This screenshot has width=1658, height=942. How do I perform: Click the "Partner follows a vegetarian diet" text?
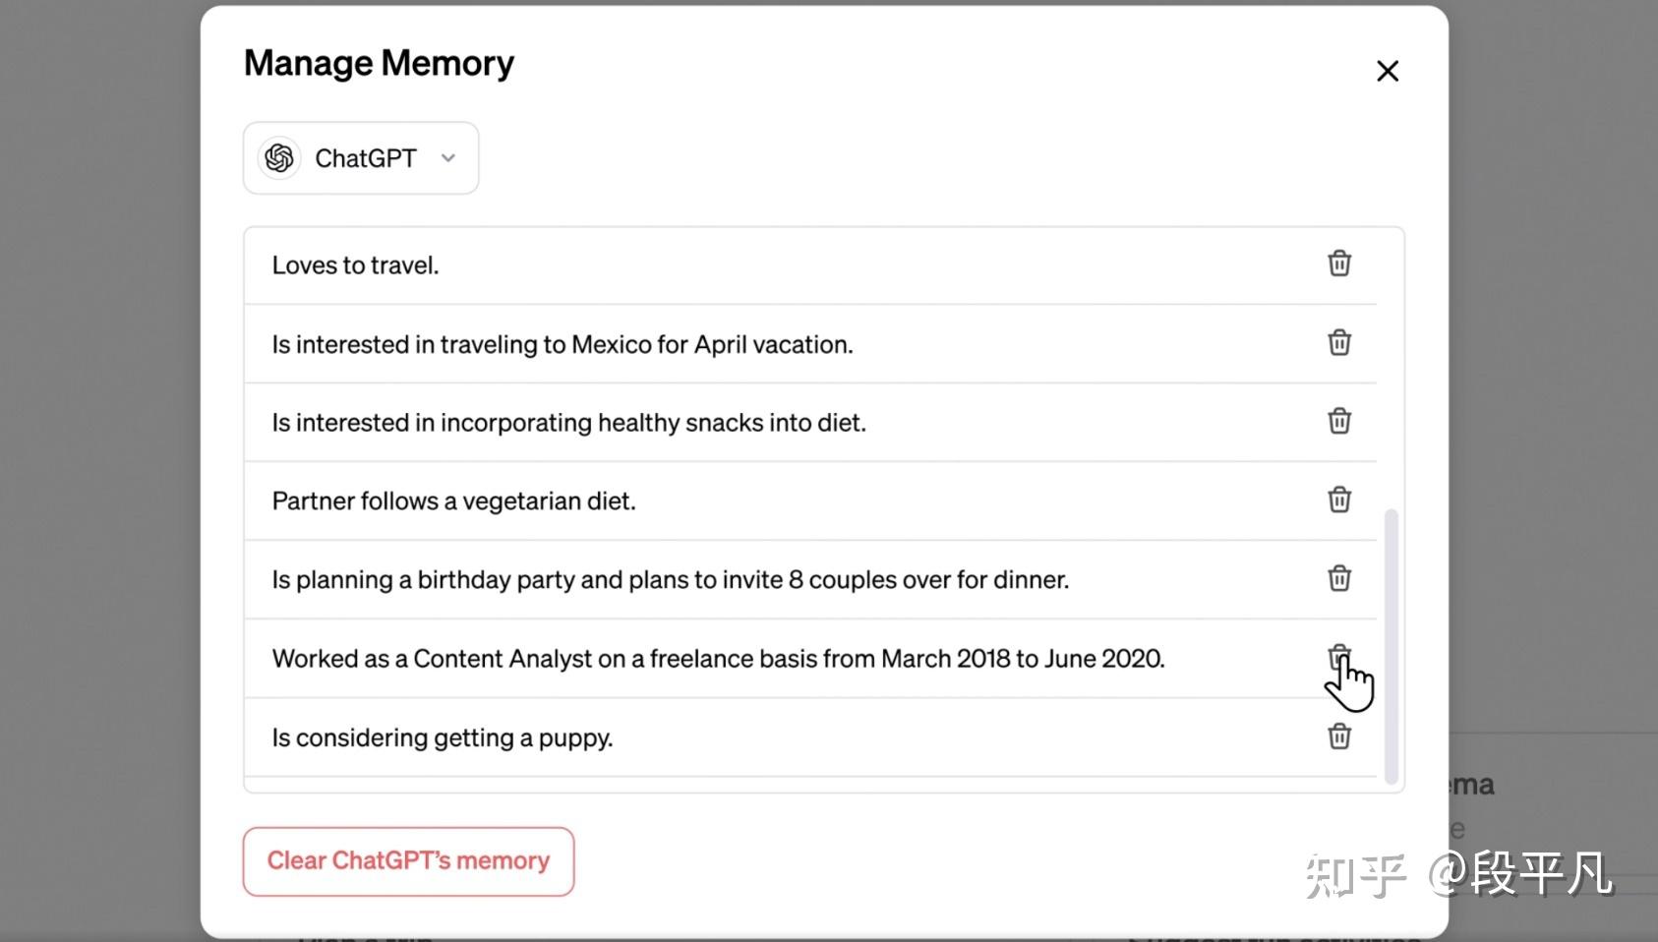click(453, 501)
